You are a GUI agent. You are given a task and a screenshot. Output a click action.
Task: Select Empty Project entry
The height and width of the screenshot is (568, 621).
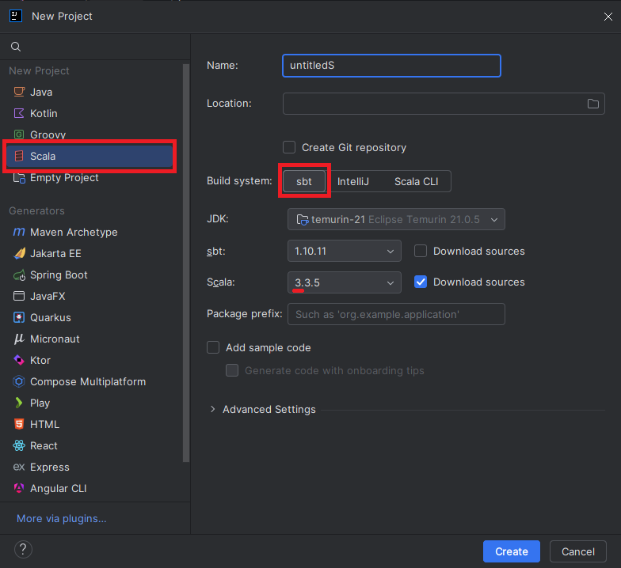(x=89, y=177)
